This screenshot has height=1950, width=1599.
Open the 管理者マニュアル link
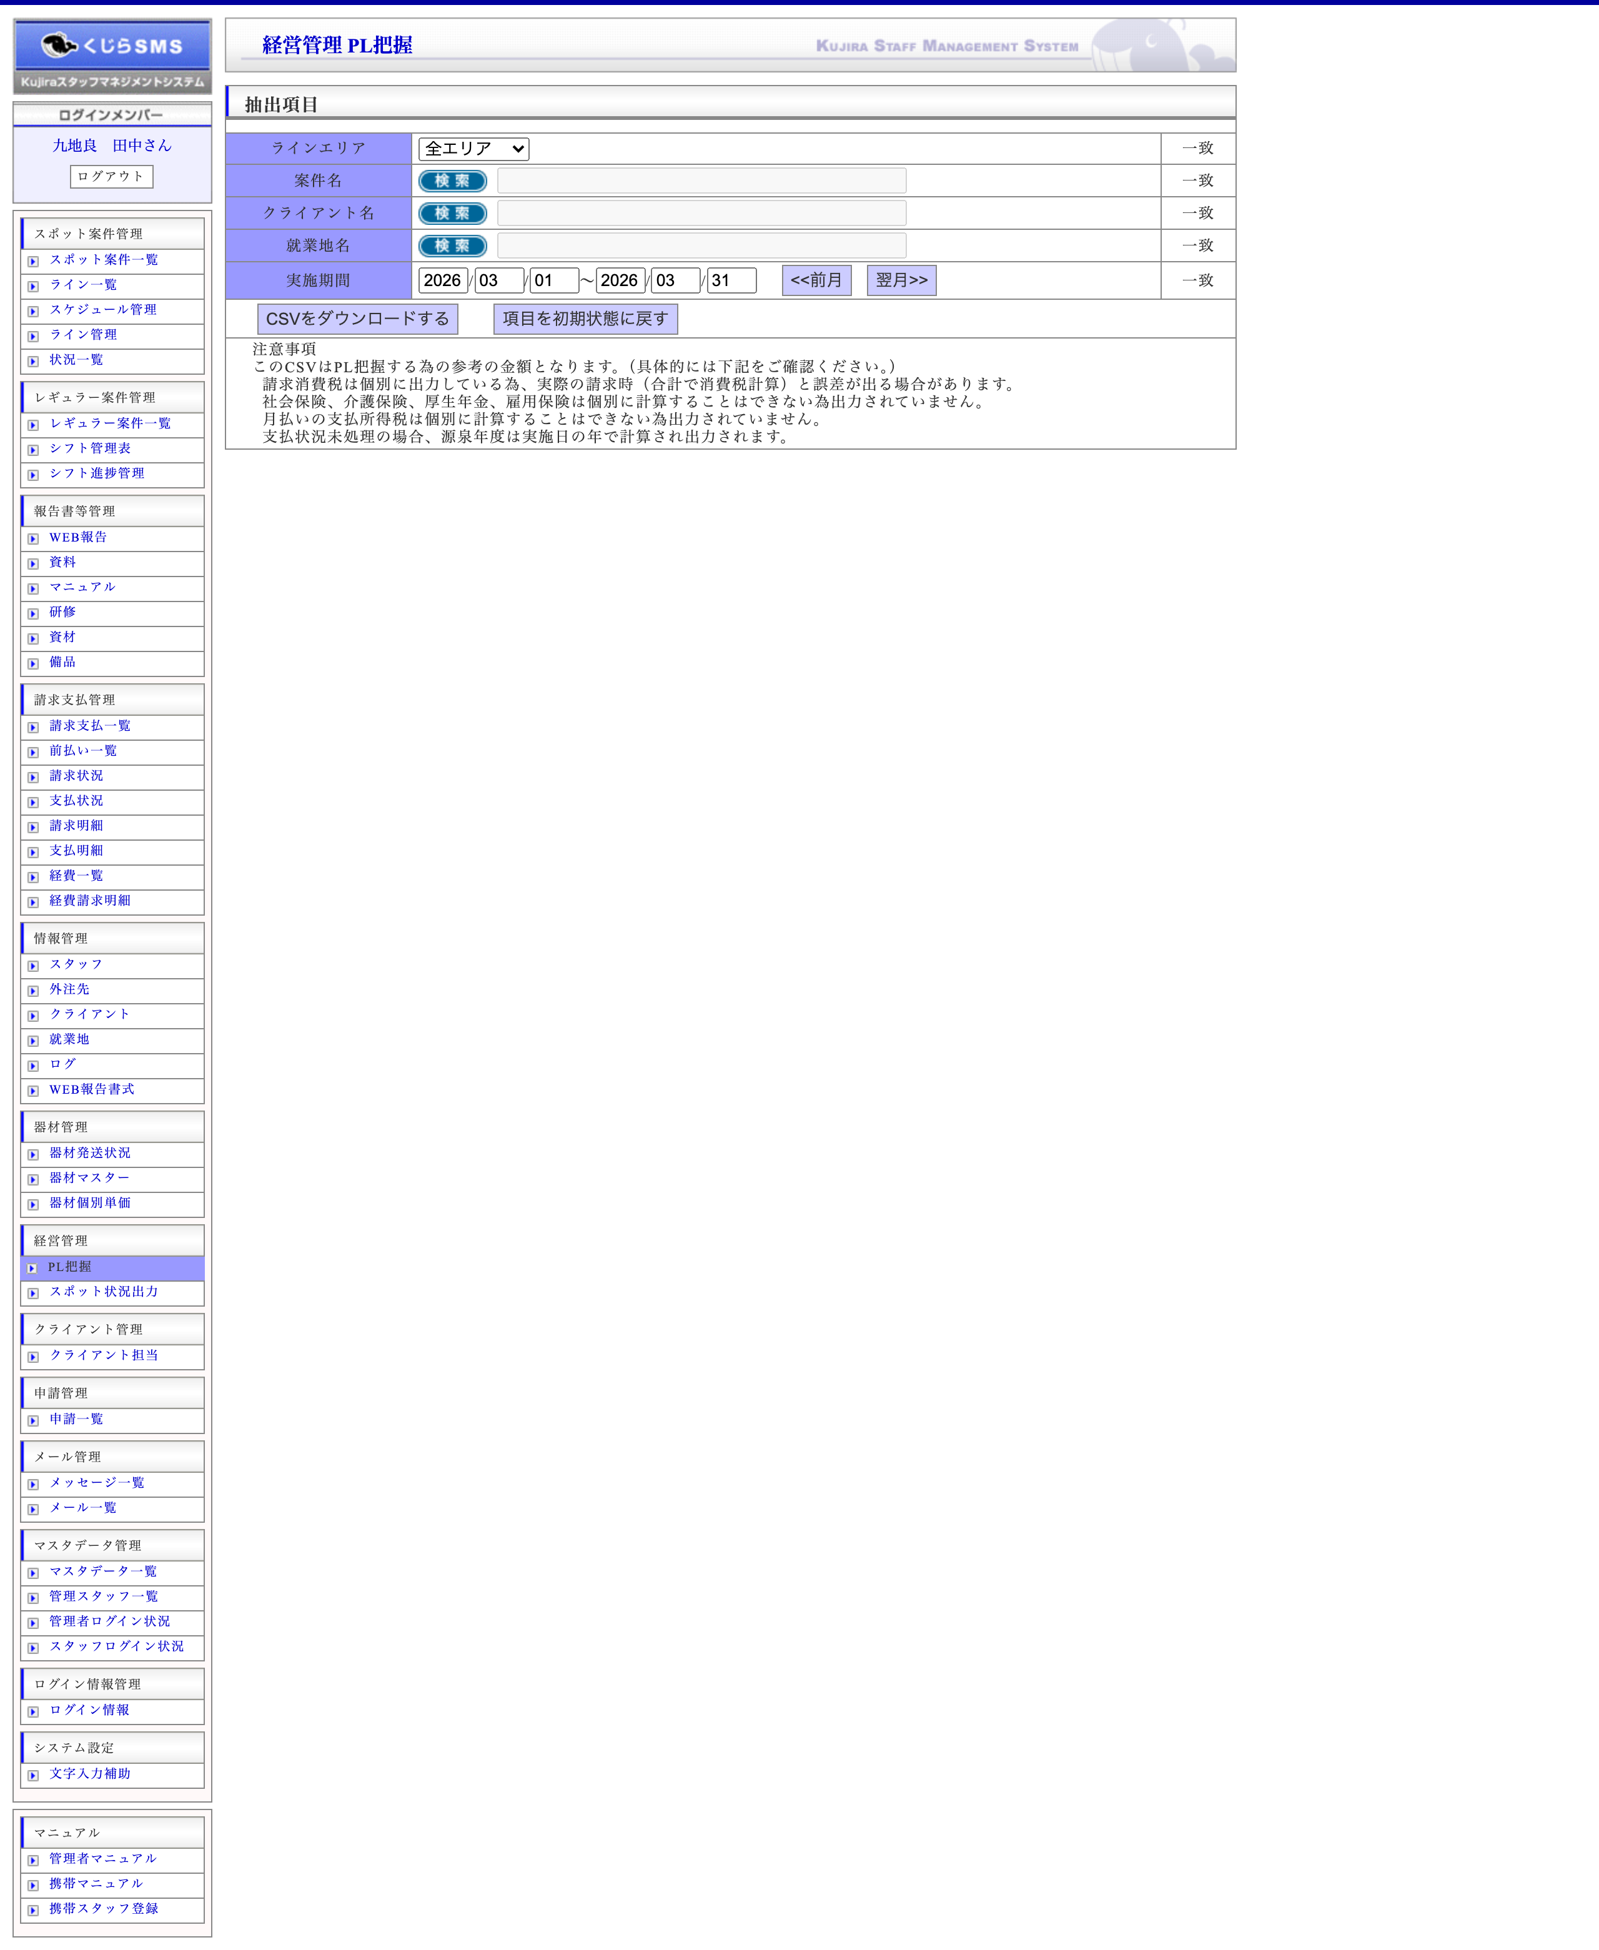pos(102,1858)
